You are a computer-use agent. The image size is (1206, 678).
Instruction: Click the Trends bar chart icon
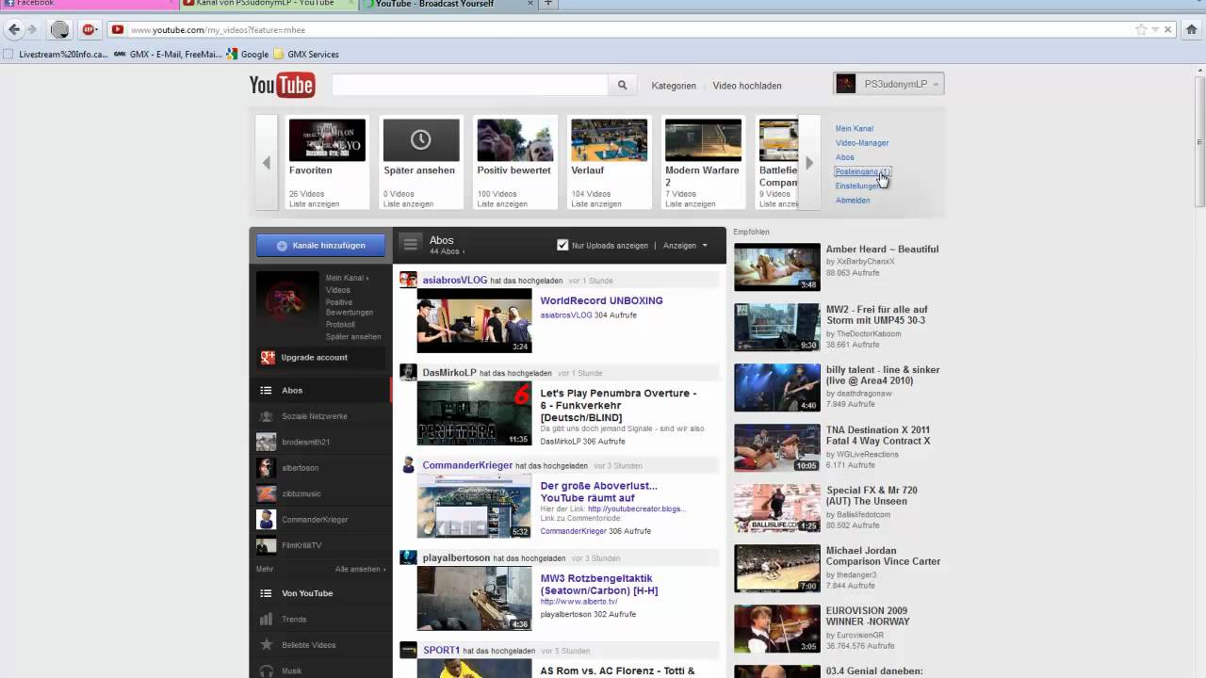(x=267, y=619)
